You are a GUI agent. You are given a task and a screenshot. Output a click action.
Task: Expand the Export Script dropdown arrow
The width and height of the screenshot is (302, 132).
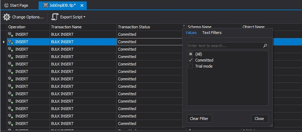click(x=84, y=17)
